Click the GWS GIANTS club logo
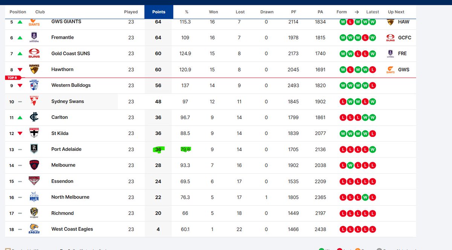The image size is (452, 250). 34,22
